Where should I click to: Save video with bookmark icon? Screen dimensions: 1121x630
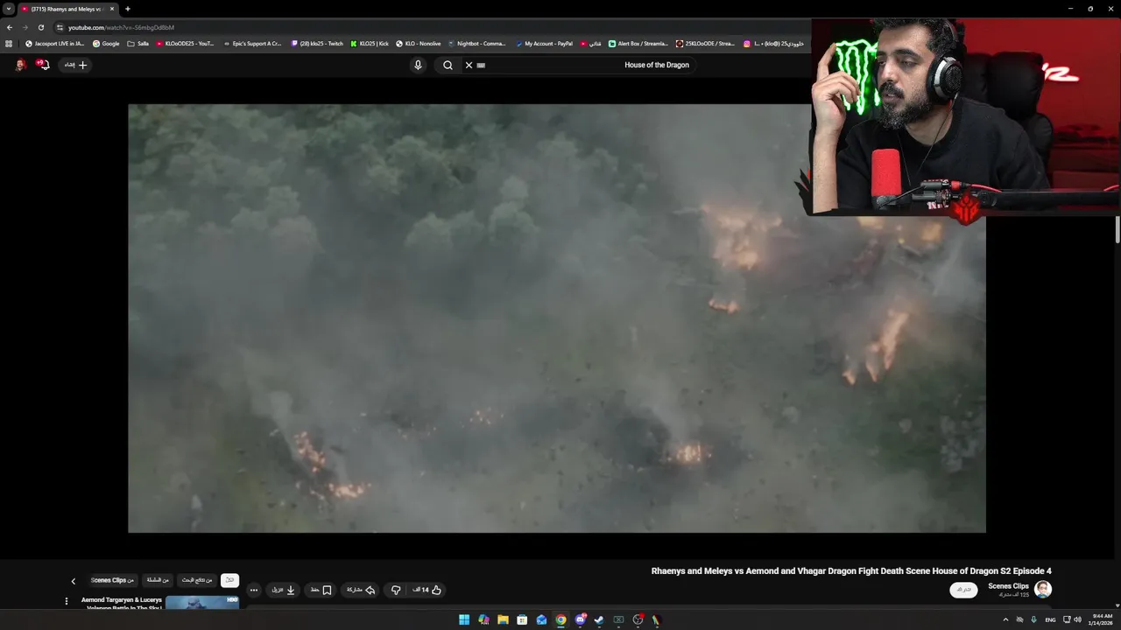pyautogui.click(x=321, y=590)
